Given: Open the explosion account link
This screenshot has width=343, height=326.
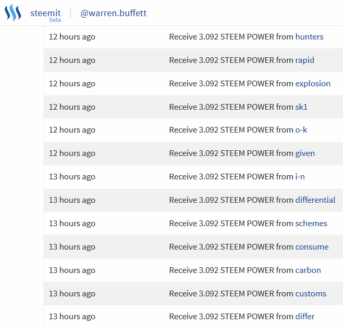Looking at the screenshot, I should tap(313, 84).
